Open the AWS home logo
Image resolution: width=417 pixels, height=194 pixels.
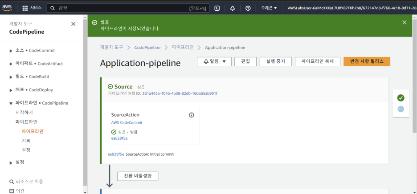(x=8, y=8)
